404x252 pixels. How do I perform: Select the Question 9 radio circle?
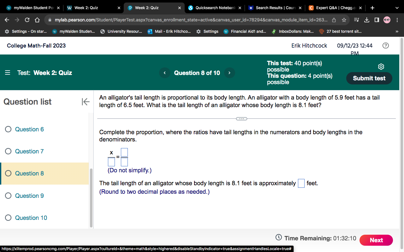click(8, 196)
